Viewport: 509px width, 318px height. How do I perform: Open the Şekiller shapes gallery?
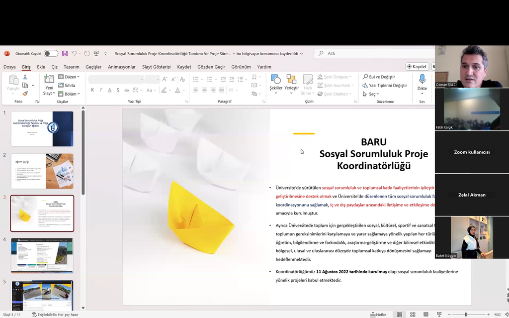click(275, 83)
